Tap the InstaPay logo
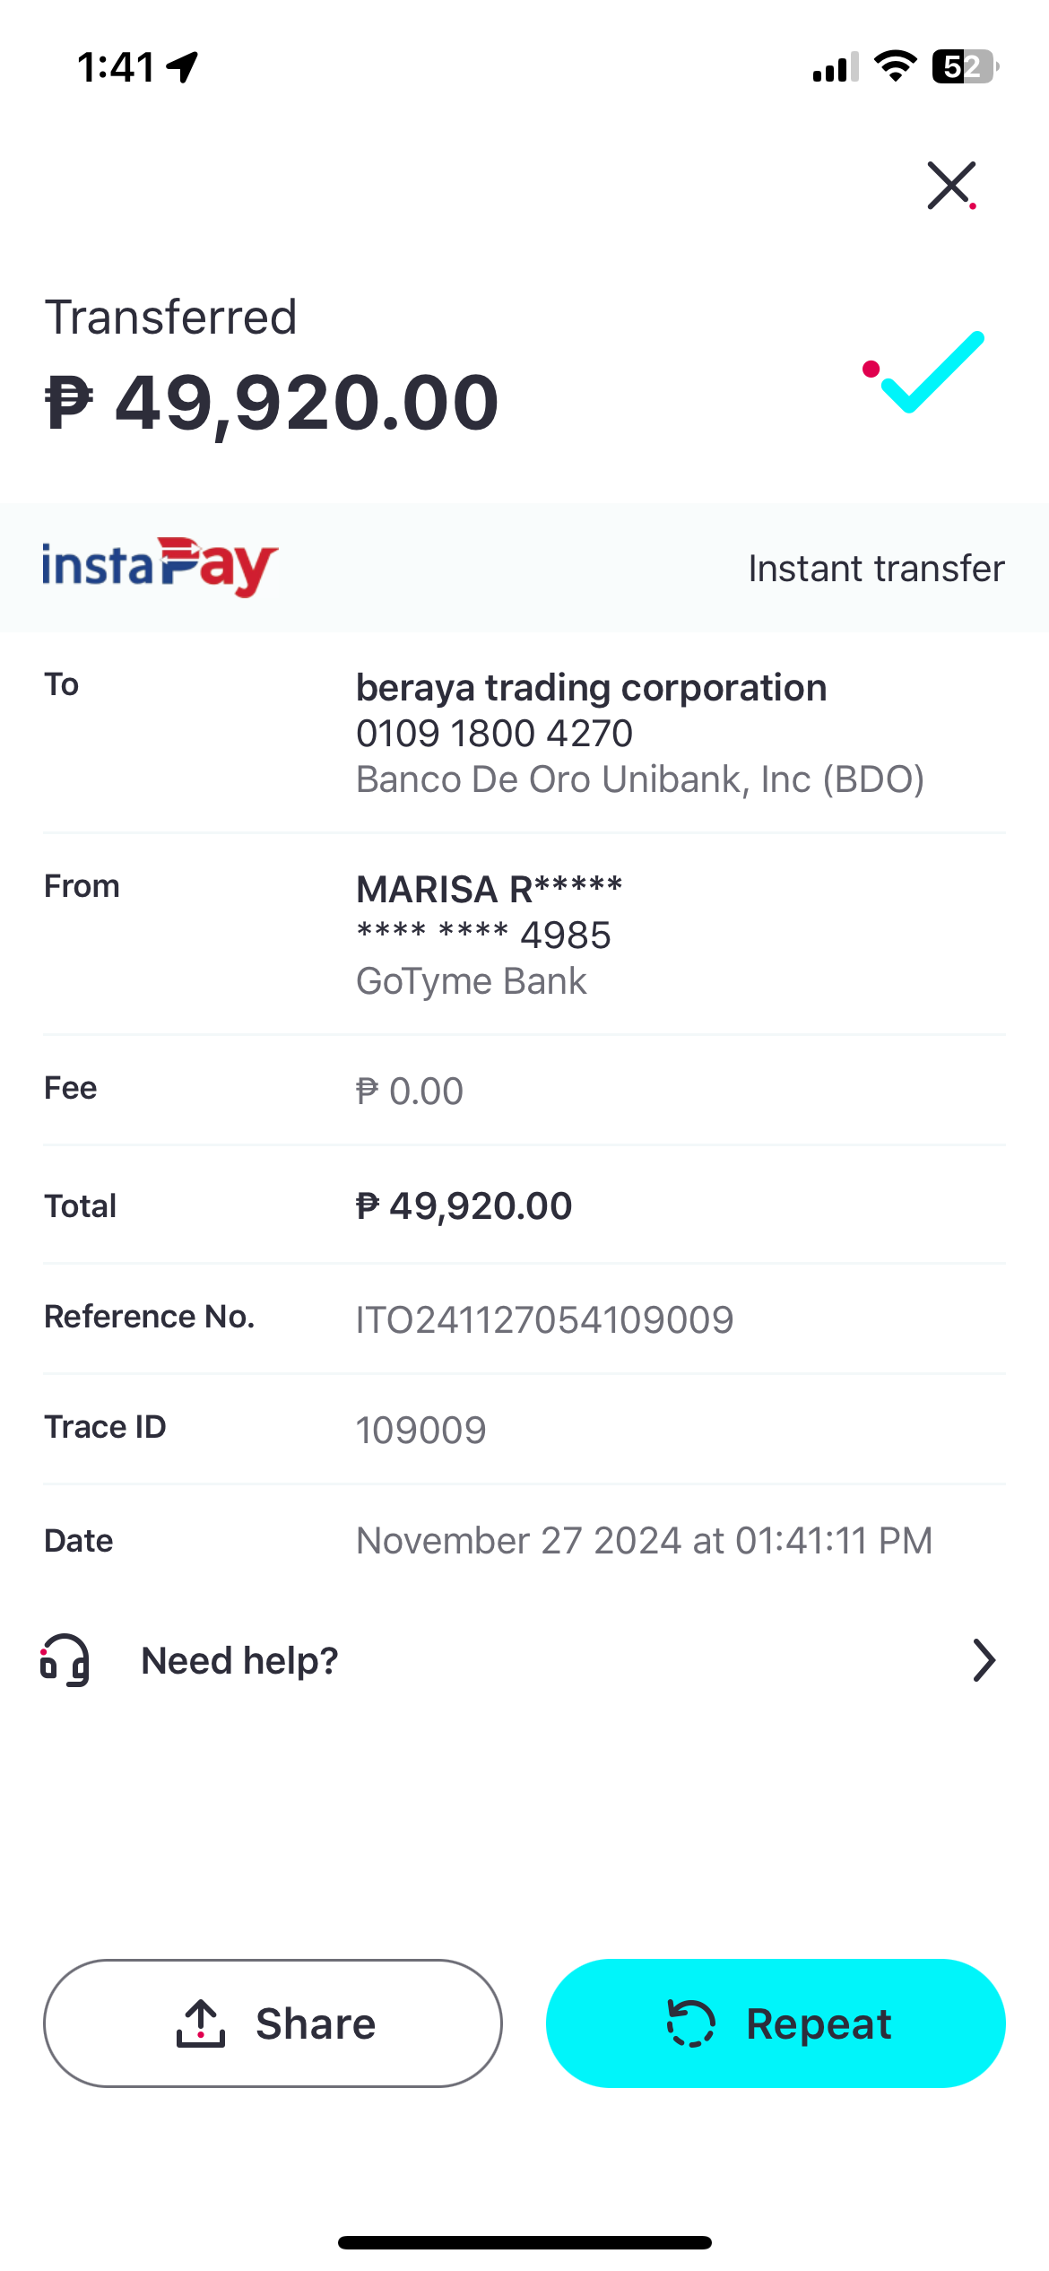 pyautogui.click(x=160, y=567)
